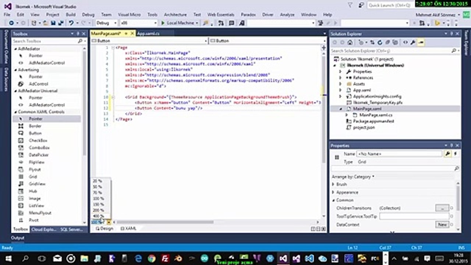This screenshot has height=265, width=471.
Task: Expand the Appearance property category
Action: coord(333,192)
